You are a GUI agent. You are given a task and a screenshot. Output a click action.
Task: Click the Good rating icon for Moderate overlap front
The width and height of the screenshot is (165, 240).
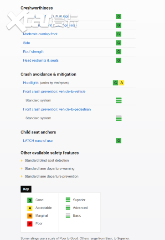119,34
